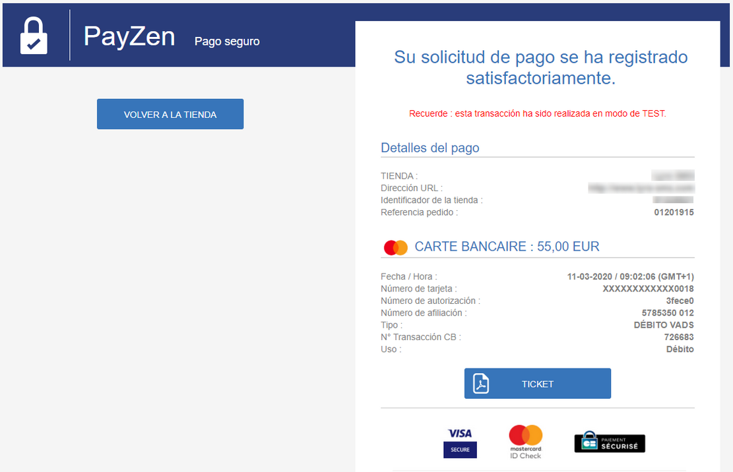Click the Pago seguro label
The height and width of the screenshot is (472, 733).
(x=227, y=42)
